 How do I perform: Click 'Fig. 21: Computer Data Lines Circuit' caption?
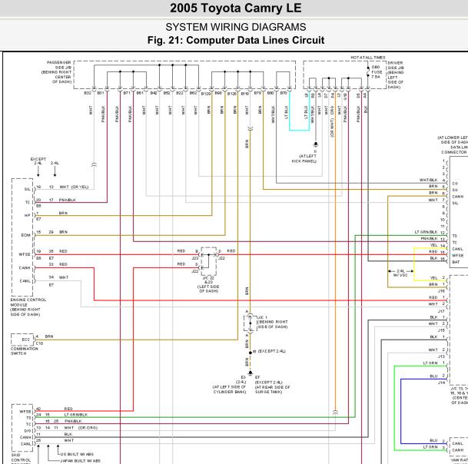click(x=235, y=40)
